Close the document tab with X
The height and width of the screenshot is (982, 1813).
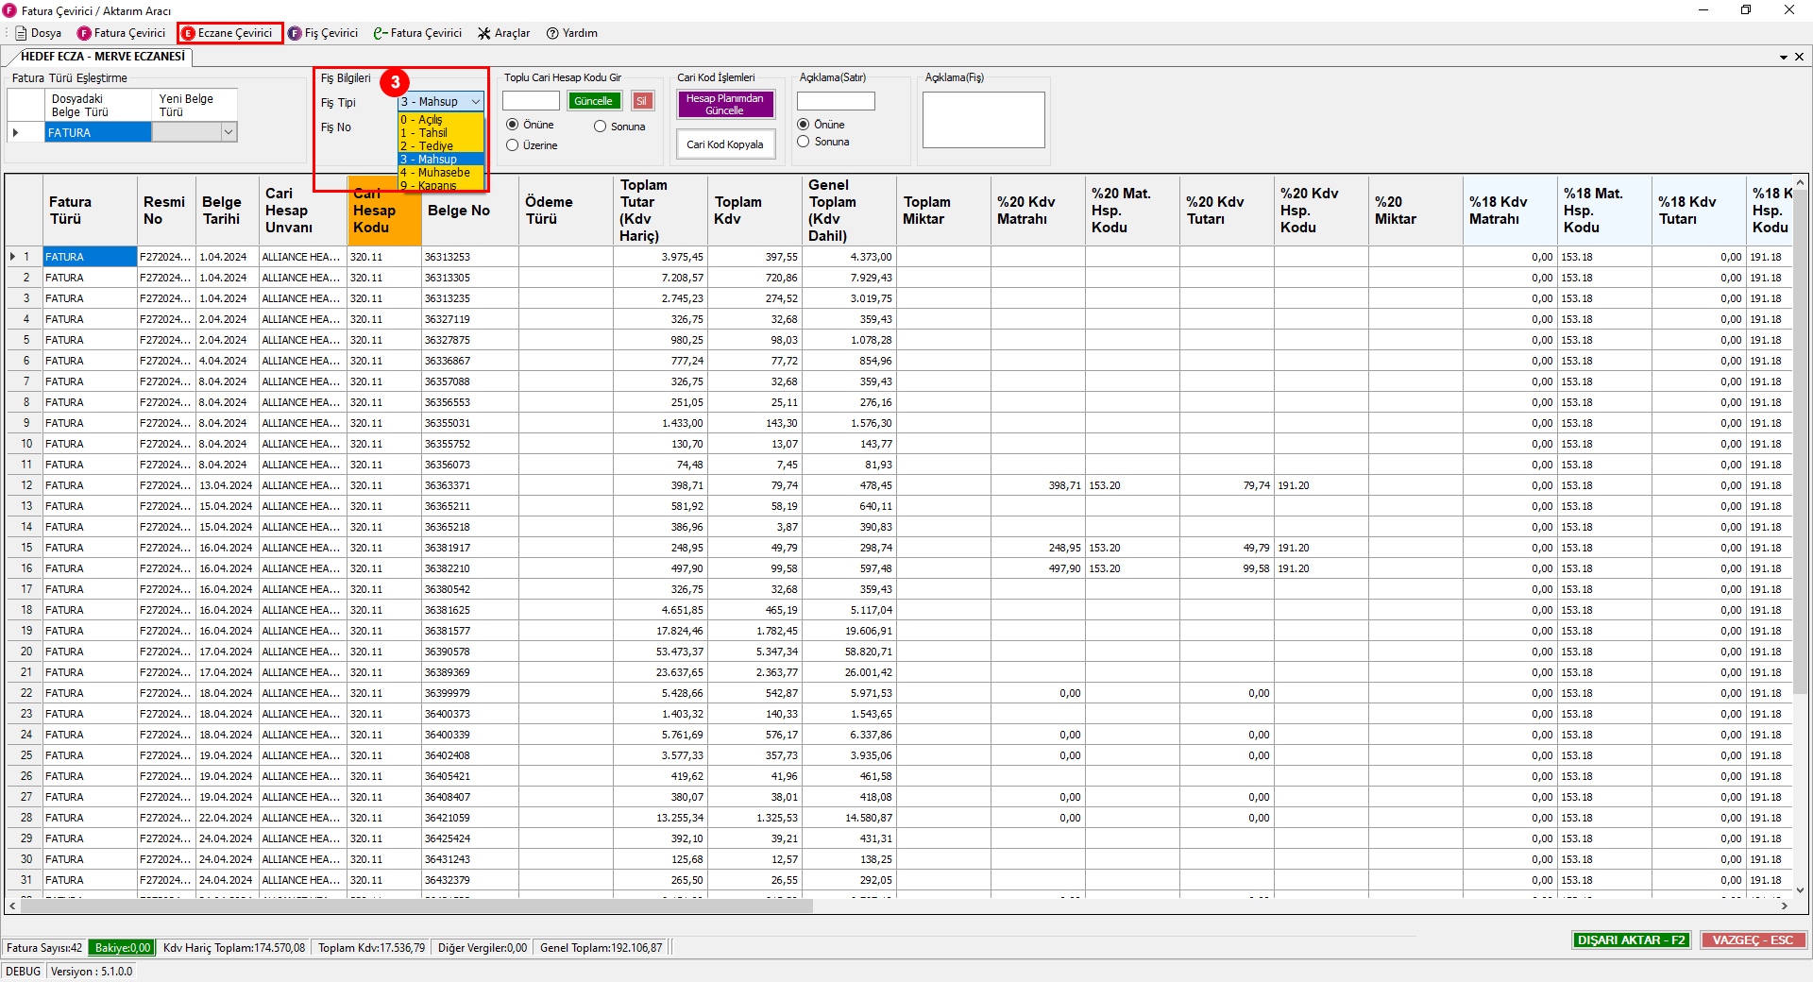click(1799, 57)
